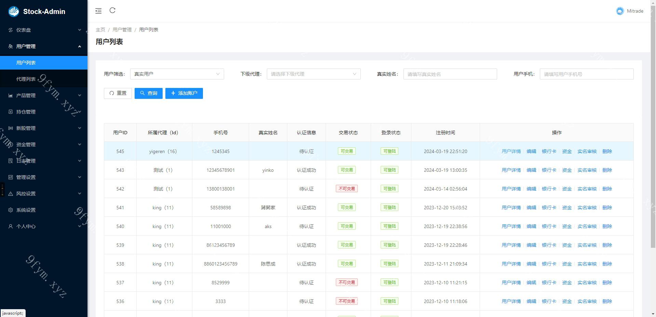Click the 管理设置 icon in sidebar
Image resolution: width=656 pixels, height=317 pixels.
(x=11, y=177)
